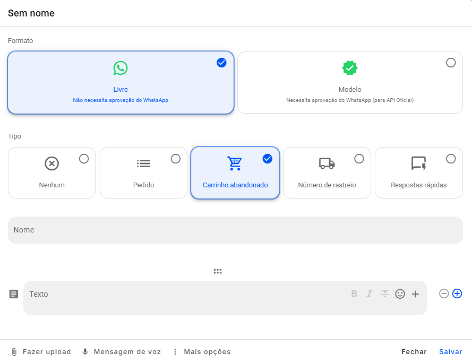Close the dialog with Fechar
Image resolution: width=472 pixels, height=362 pixels.
coord(414,351)
